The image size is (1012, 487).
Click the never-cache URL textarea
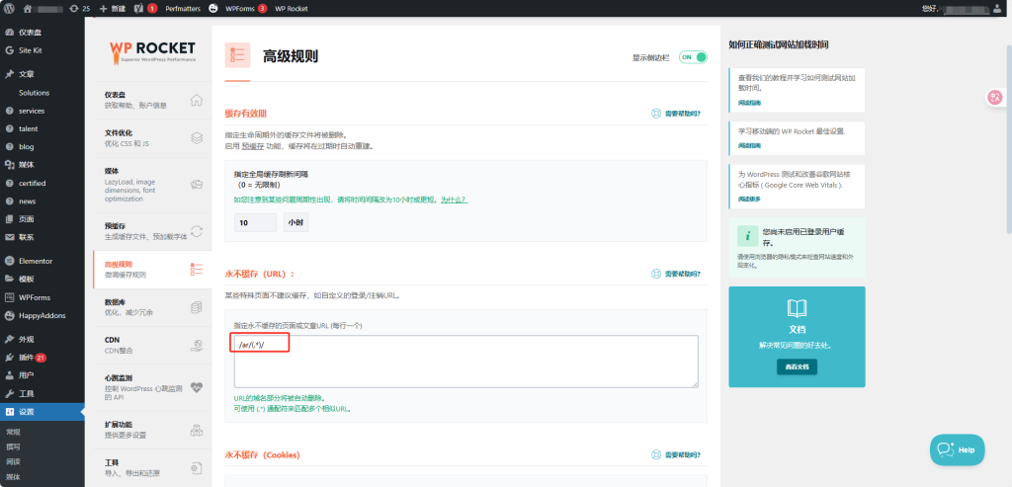[466, 362]
